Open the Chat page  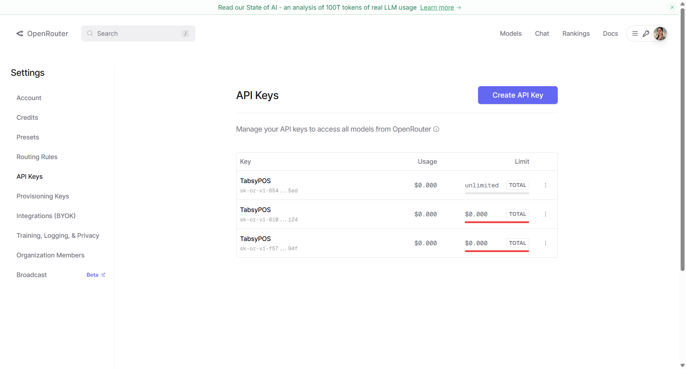coord(542,34)
